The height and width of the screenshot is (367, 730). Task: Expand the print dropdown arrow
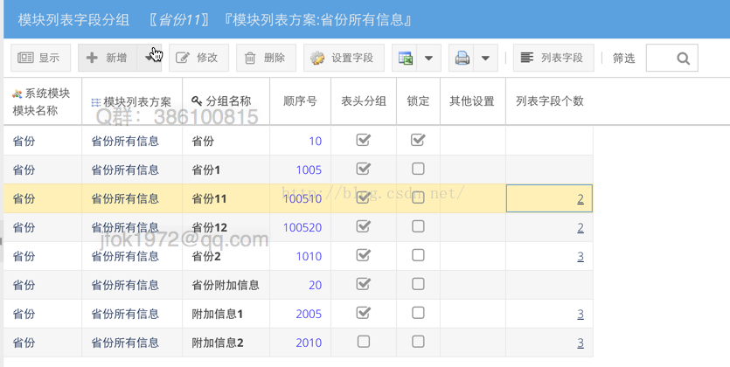[x=485, y=58]
